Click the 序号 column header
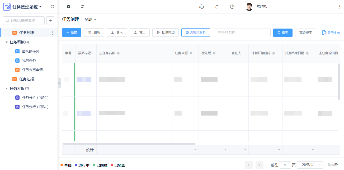Screen dimensions: 344x170 click(68, 53)
